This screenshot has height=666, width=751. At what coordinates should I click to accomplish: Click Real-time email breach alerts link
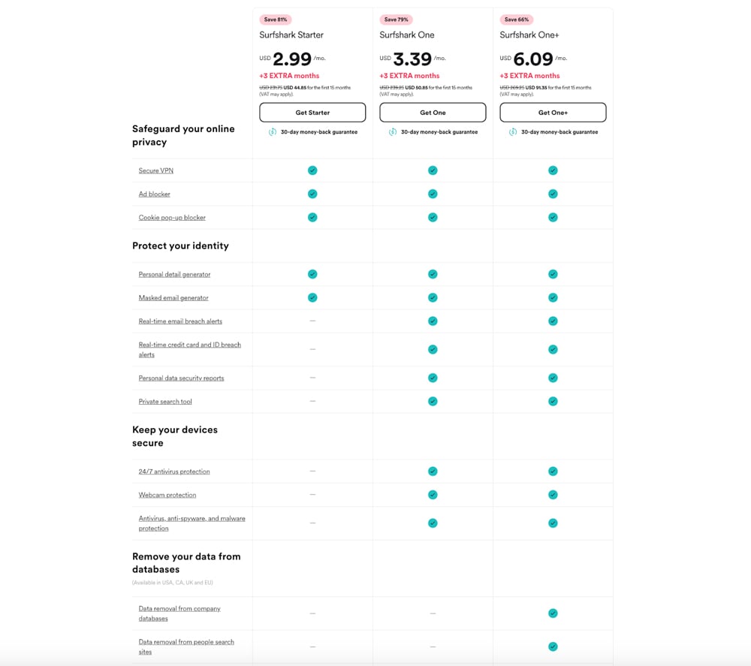coord(180,321)
